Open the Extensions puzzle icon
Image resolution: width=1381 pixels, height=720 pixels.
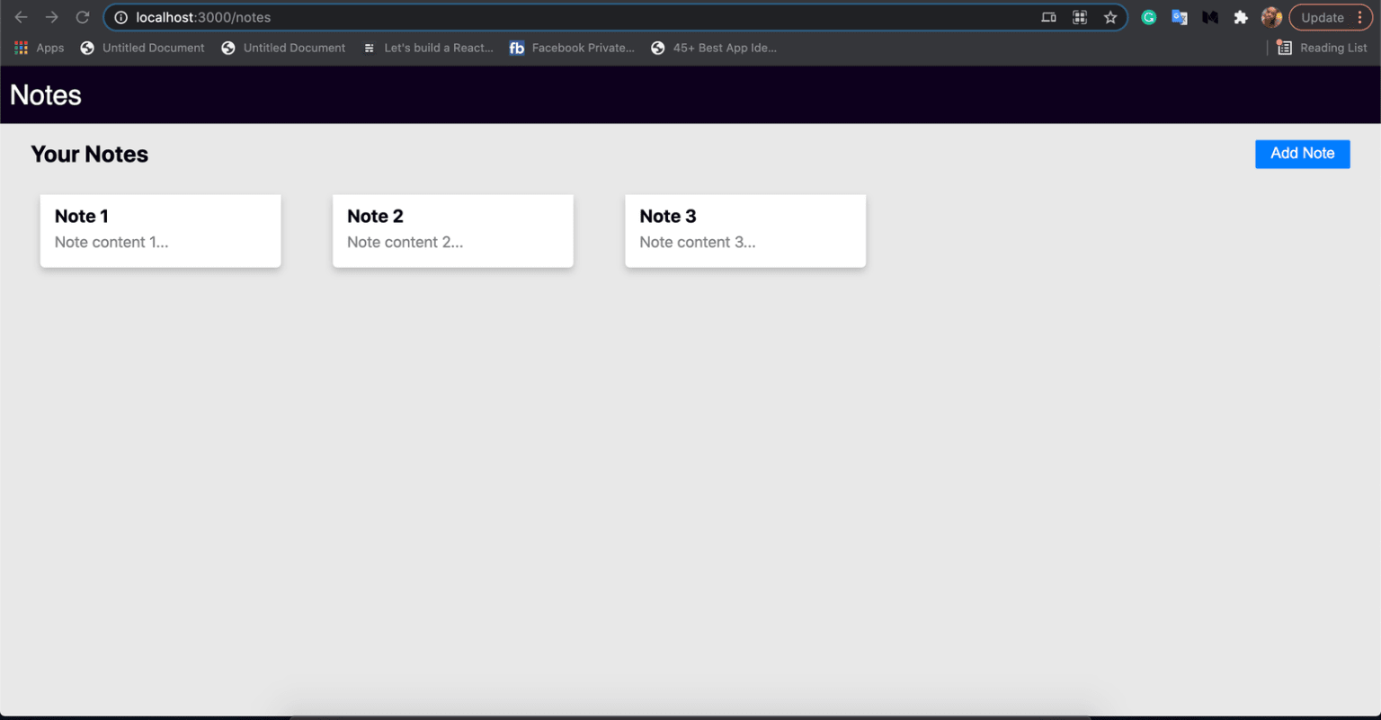1241,17
